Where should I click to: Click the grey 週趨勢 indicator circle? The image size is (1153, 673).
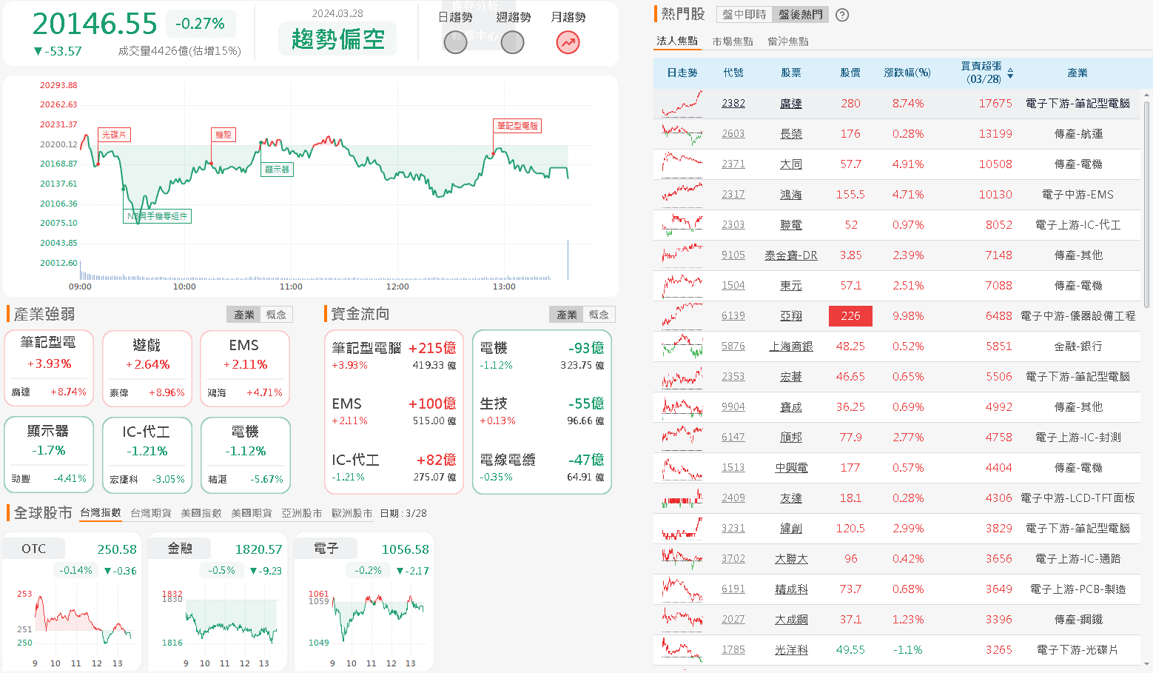(512, 43)
